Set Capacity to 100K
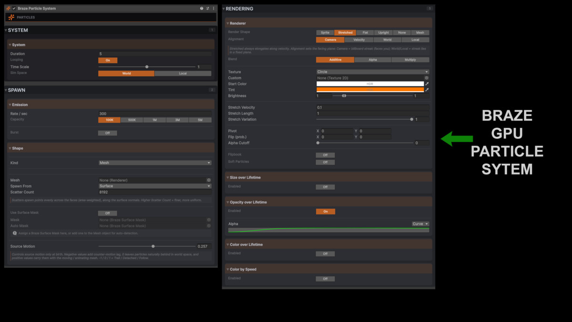The height and width of the screenshot is (322, 572). [110, 120]
